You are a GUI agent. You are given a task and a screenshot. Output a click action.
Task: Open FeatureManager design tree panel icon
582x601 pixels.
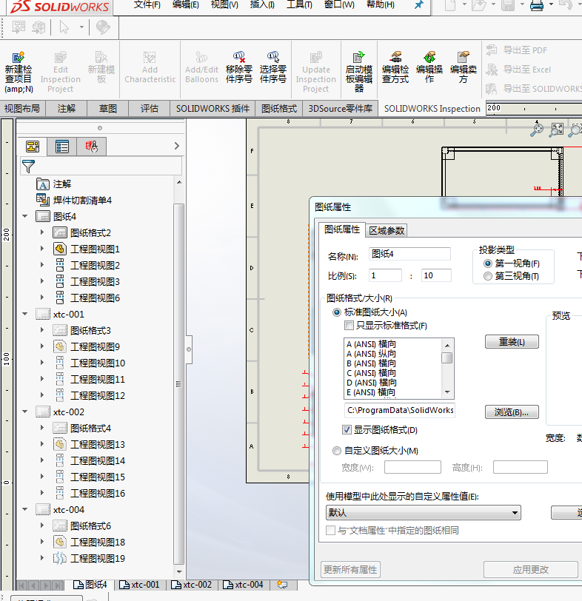[x=33, y=147]
